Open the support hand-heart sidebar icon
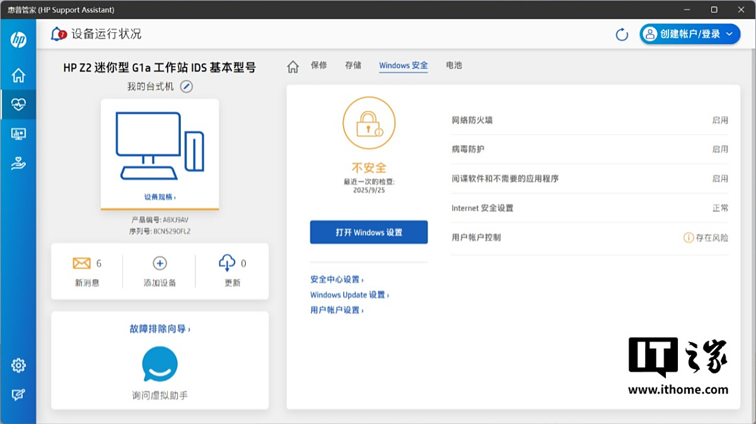 pos(18,164)
